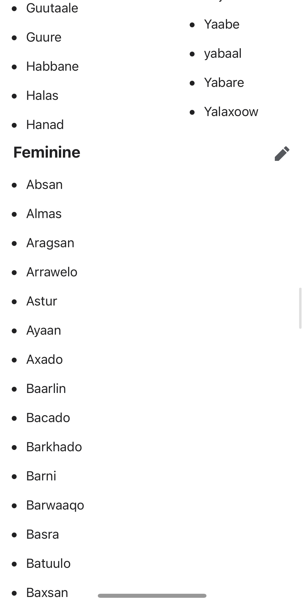The image size is (304, 604).
Task: Tap the name Almas in the list
Action: click(44, 214)
